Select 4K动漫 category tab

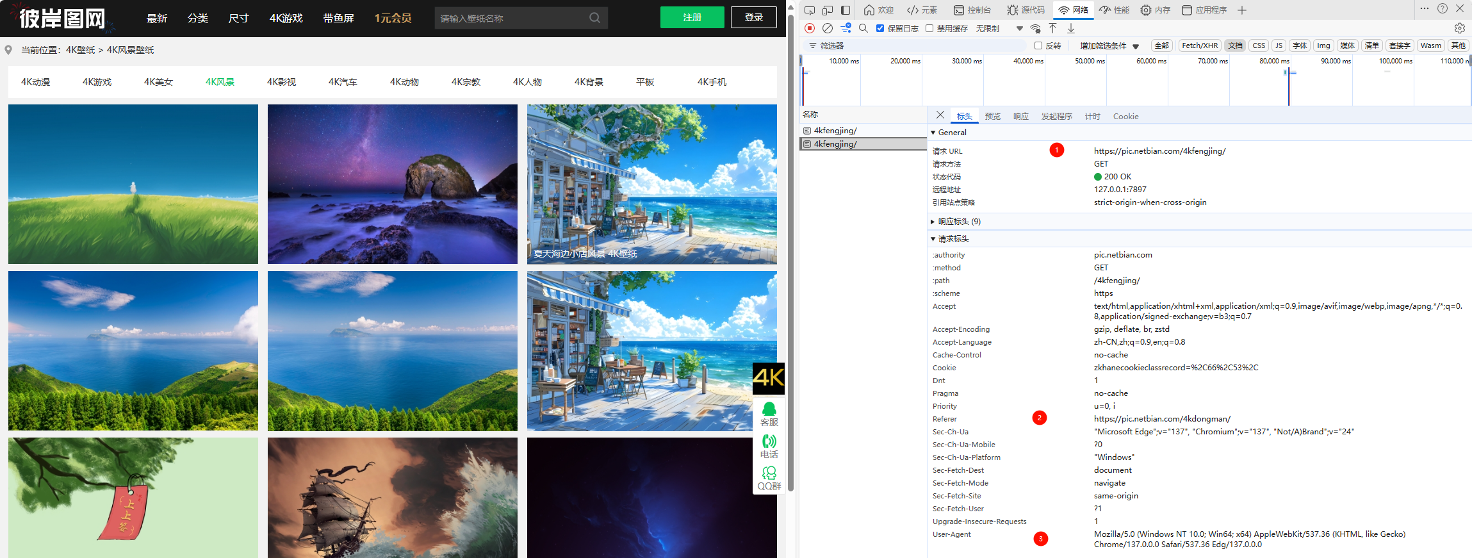[35, 82]
